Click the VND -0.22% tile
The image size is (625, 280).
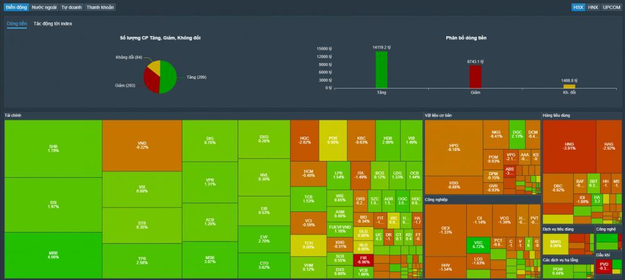click(142, 145)
